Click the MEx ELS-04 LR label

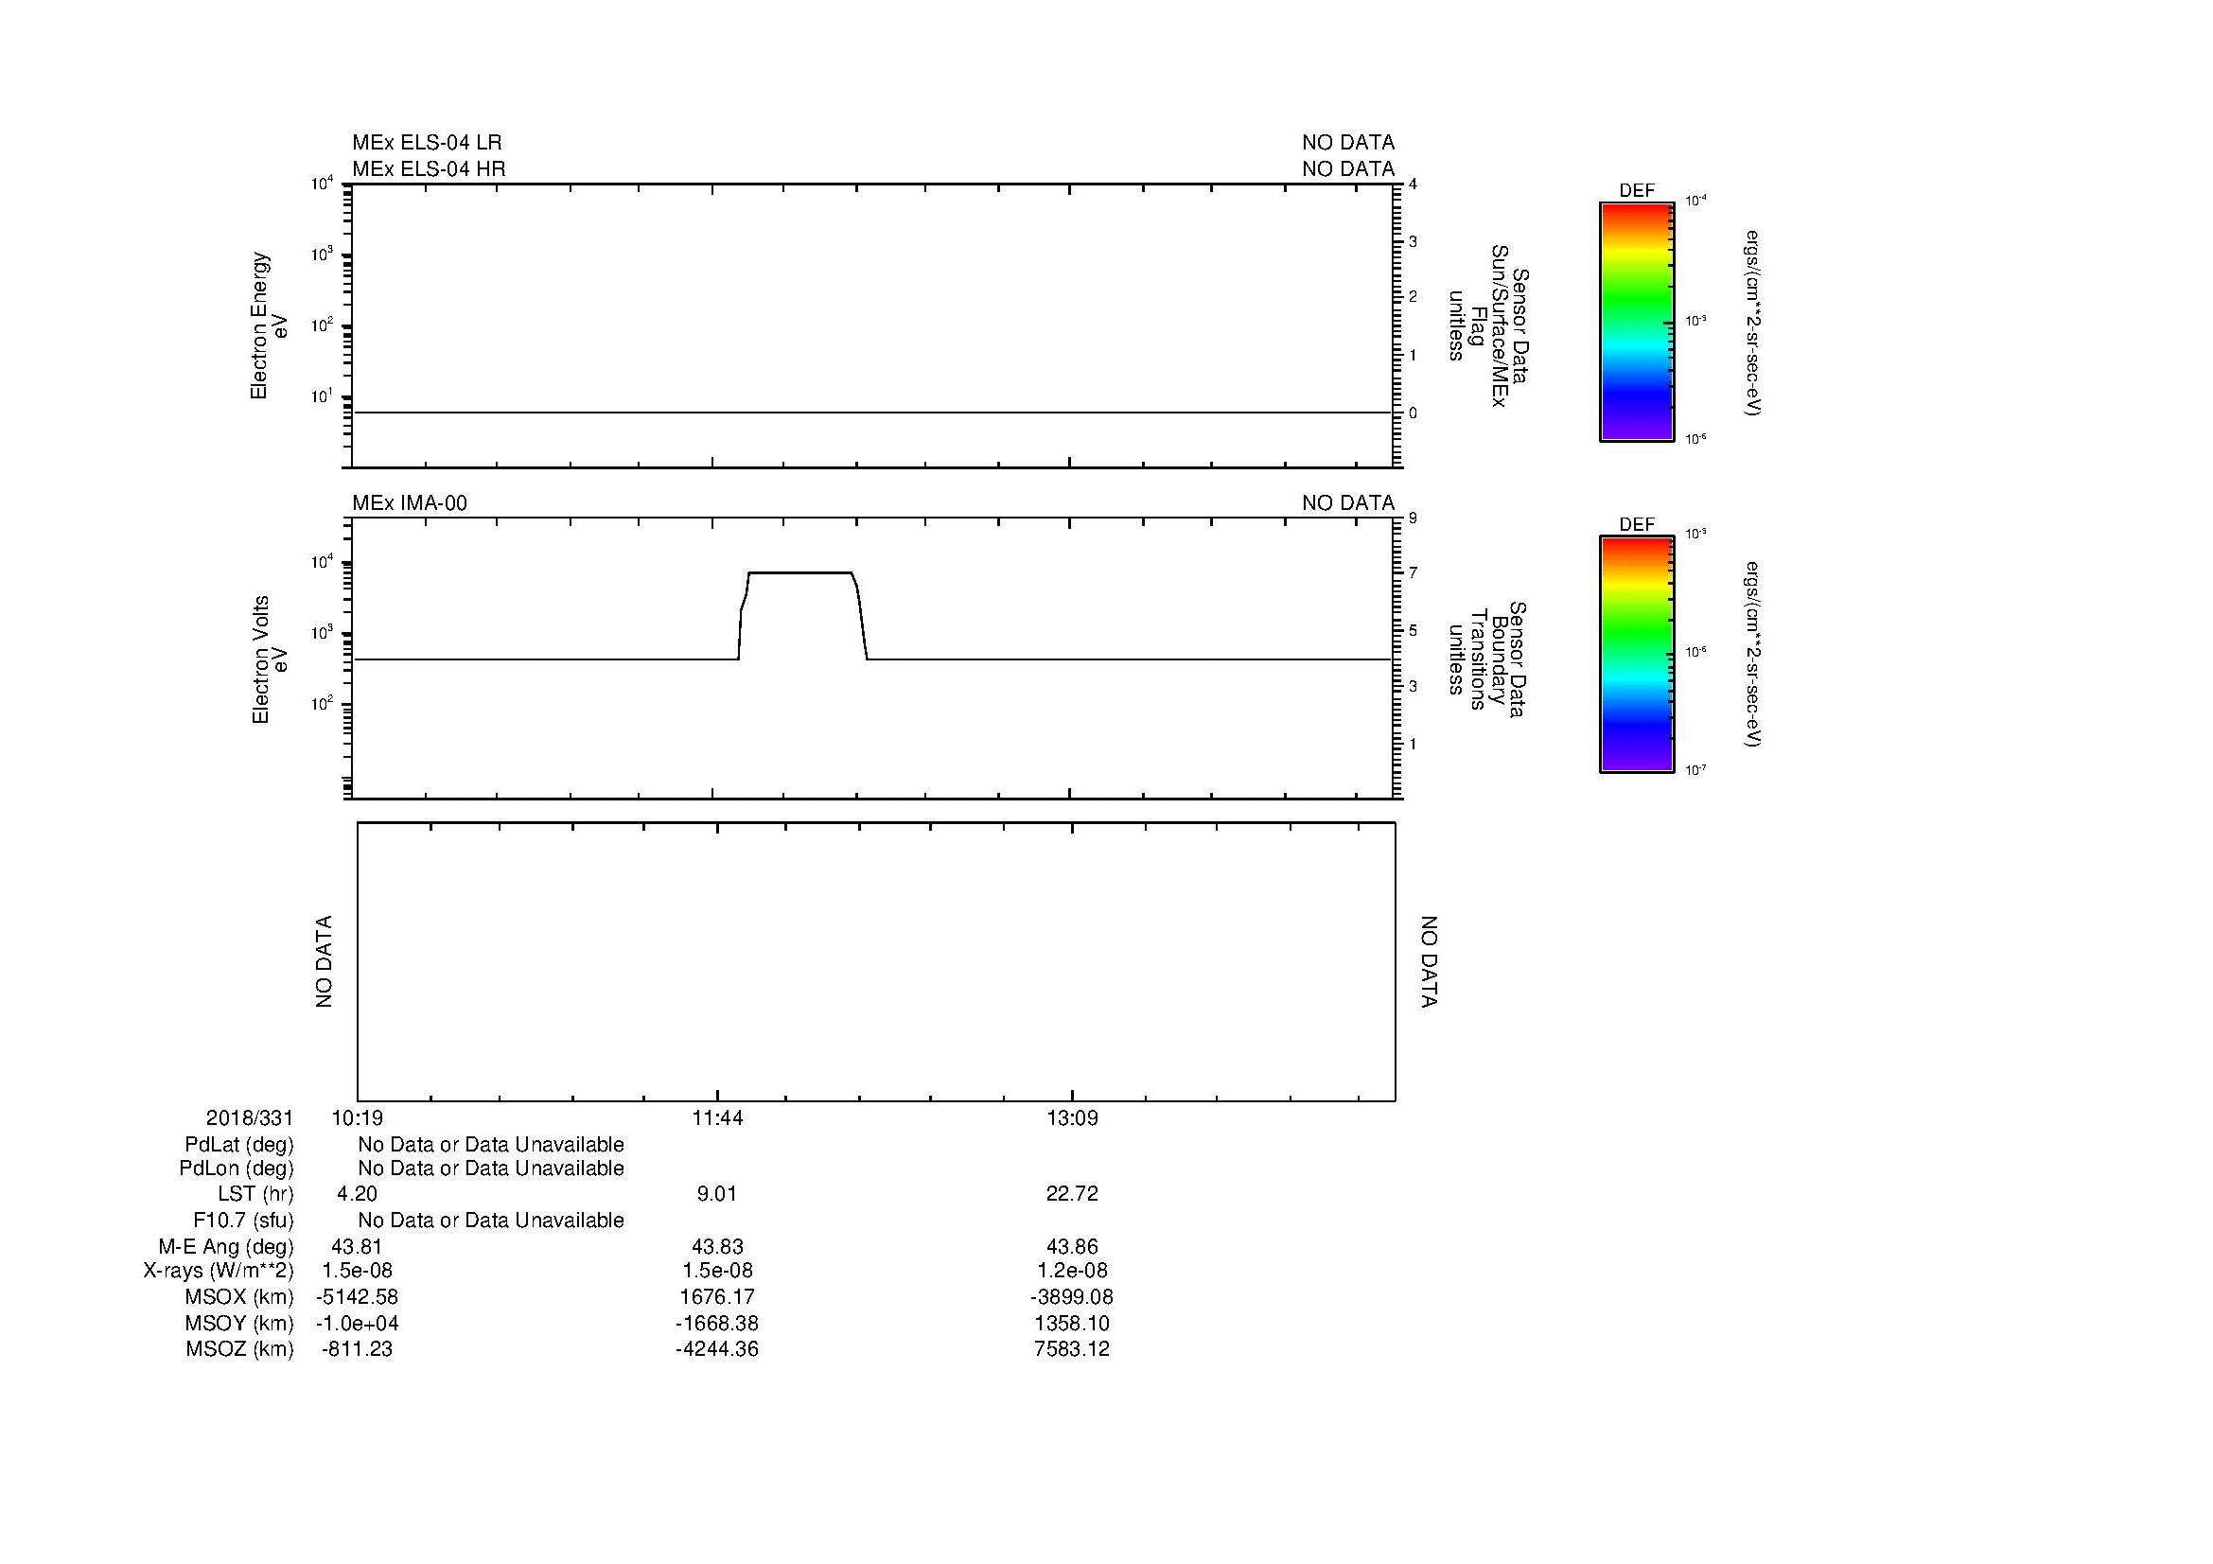(427, 143)
